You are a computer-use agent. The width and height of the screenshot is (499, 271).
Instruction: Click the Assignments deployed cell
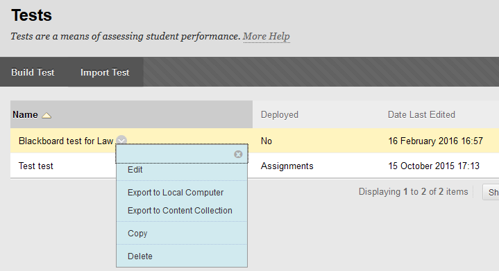(x=287, y=166)
